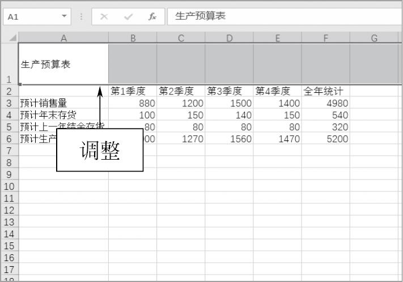Select row 1 header
Viewport: 403px width, 282px height.
click(x=10, y=63)
